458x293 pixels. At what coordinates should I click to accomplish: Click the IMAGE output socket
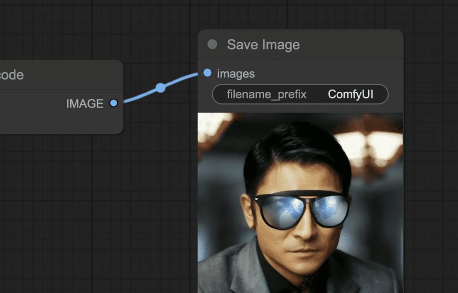(x=114, y=103)
